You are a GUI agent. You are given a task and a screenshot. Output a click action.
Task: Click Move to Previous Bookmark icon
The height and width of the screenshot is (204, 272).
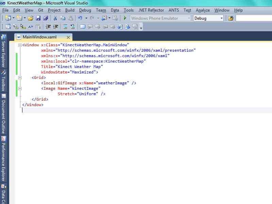(90, 27)
